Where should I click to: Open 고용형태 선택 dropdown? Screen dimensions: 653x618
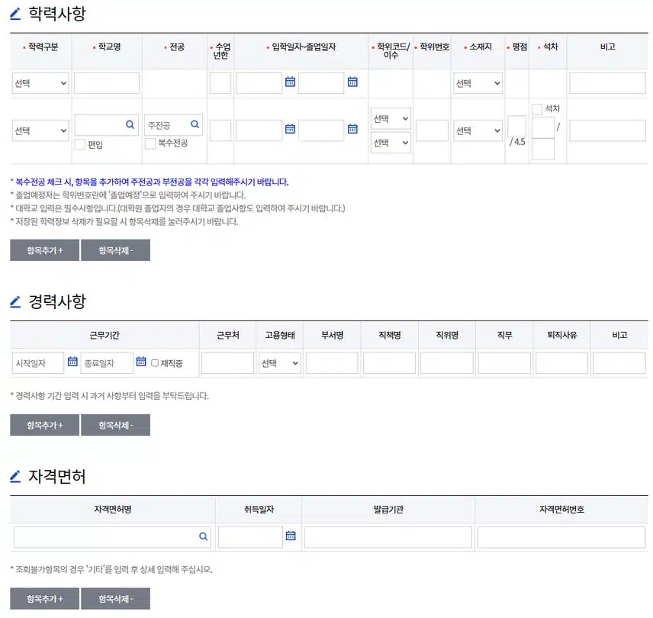tap(280, 363)
